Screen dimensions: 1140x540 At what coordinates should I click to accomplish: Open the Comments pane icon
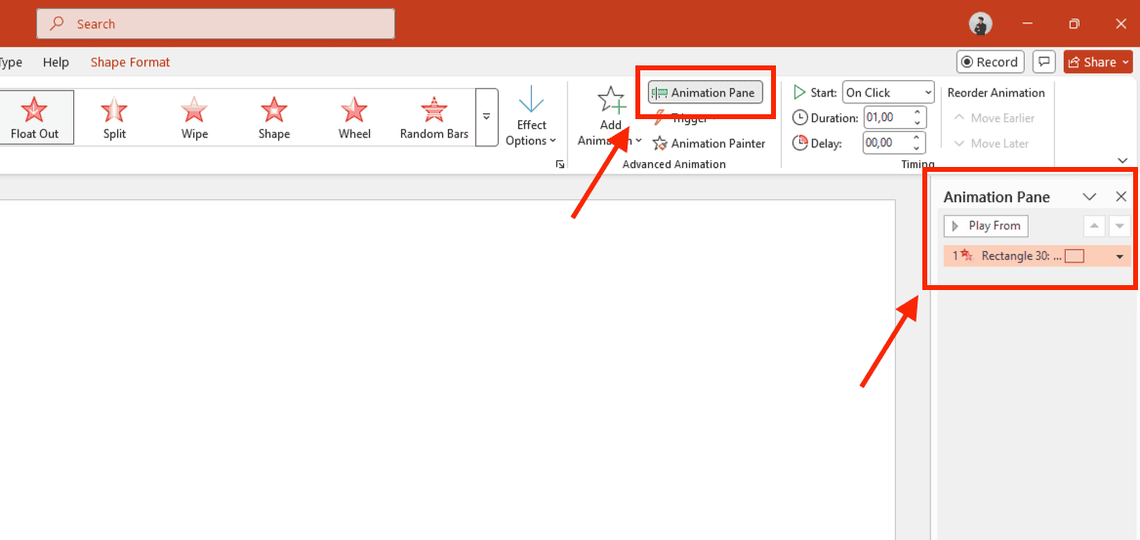(1044, 62)
